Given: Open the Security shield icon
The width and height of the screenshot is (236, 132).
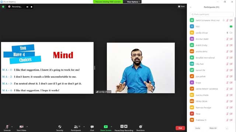Looking at the screenshot, I should (60, 127).
